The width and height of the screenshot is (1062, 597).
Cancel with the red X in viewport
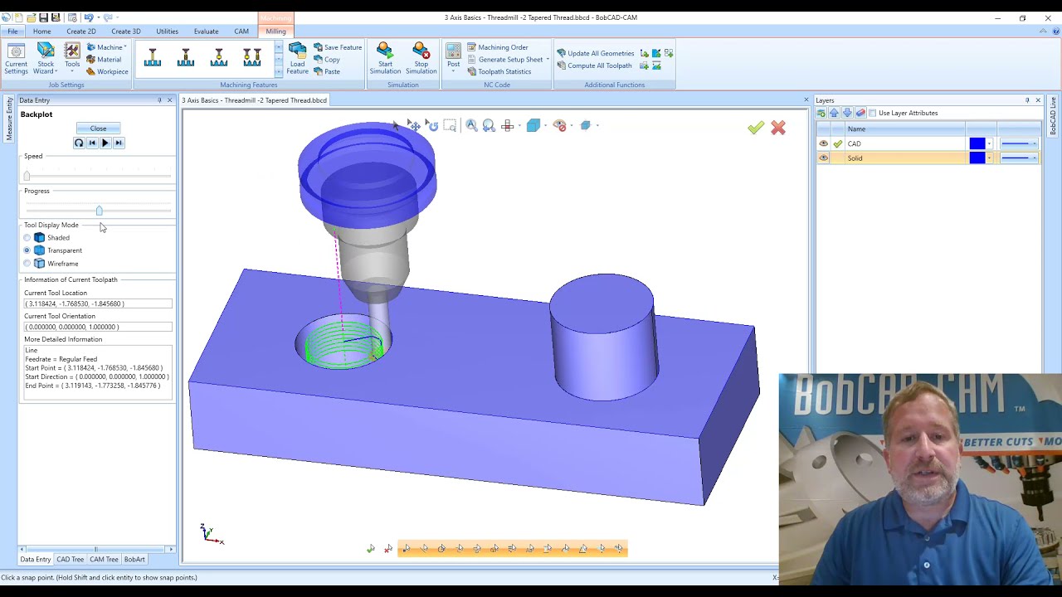click(x=778, y=128)
